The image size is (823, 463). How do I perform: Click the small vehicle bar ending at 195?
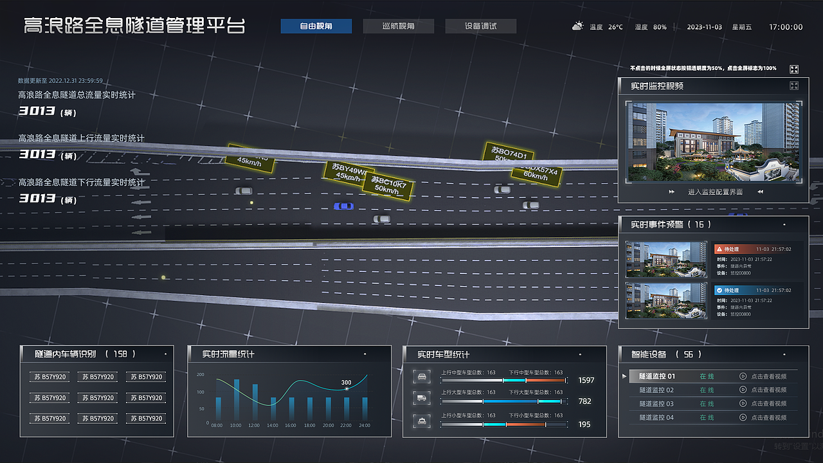point(503,424)
